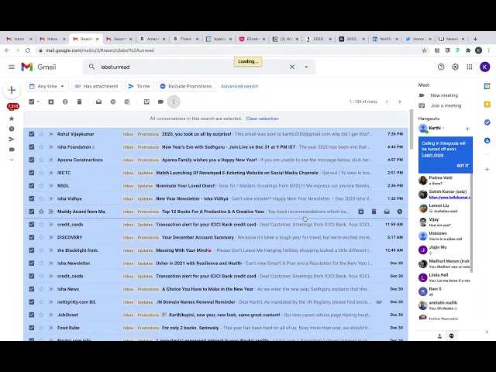Open the Google account avatar
This screenshot has width=496, height=372.
[484, 67]
